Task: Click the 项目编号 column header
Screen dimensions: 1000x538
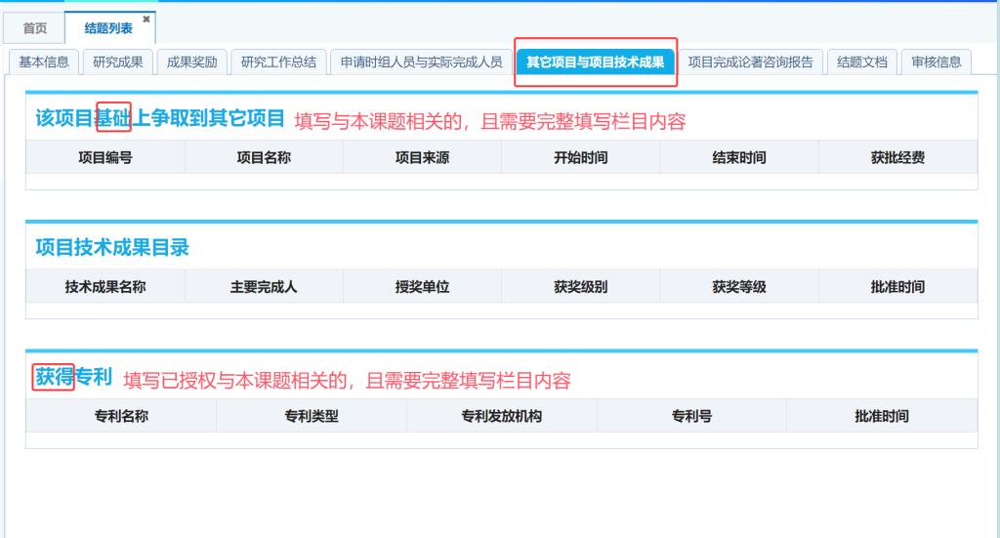Action: [105, 157]
